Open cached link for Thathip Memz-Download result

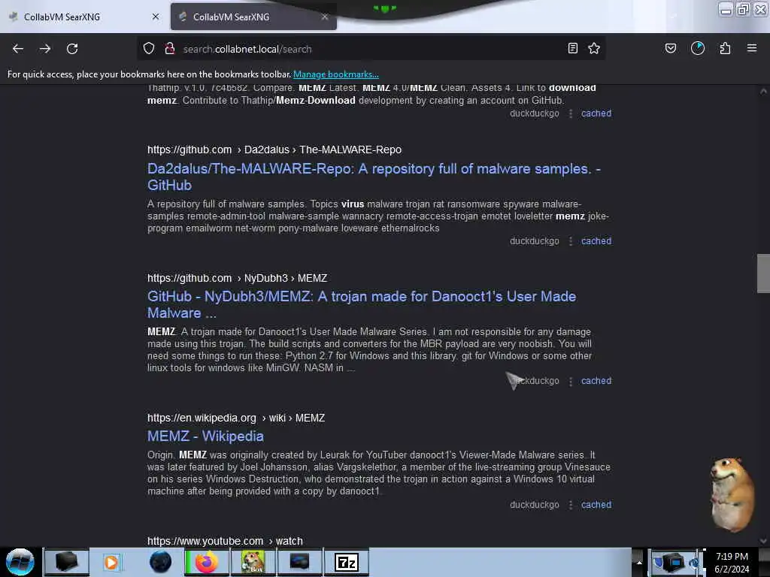(596, 113)
